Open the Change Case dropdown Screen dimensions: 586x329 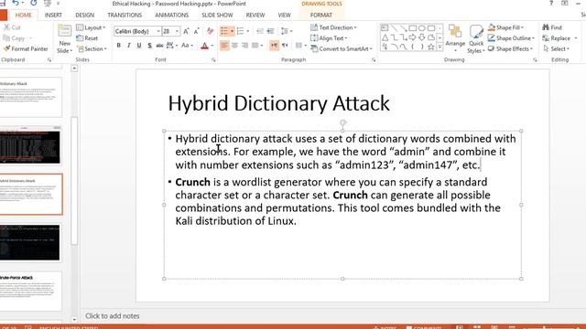pyautogui.click(x=187, y=46)
